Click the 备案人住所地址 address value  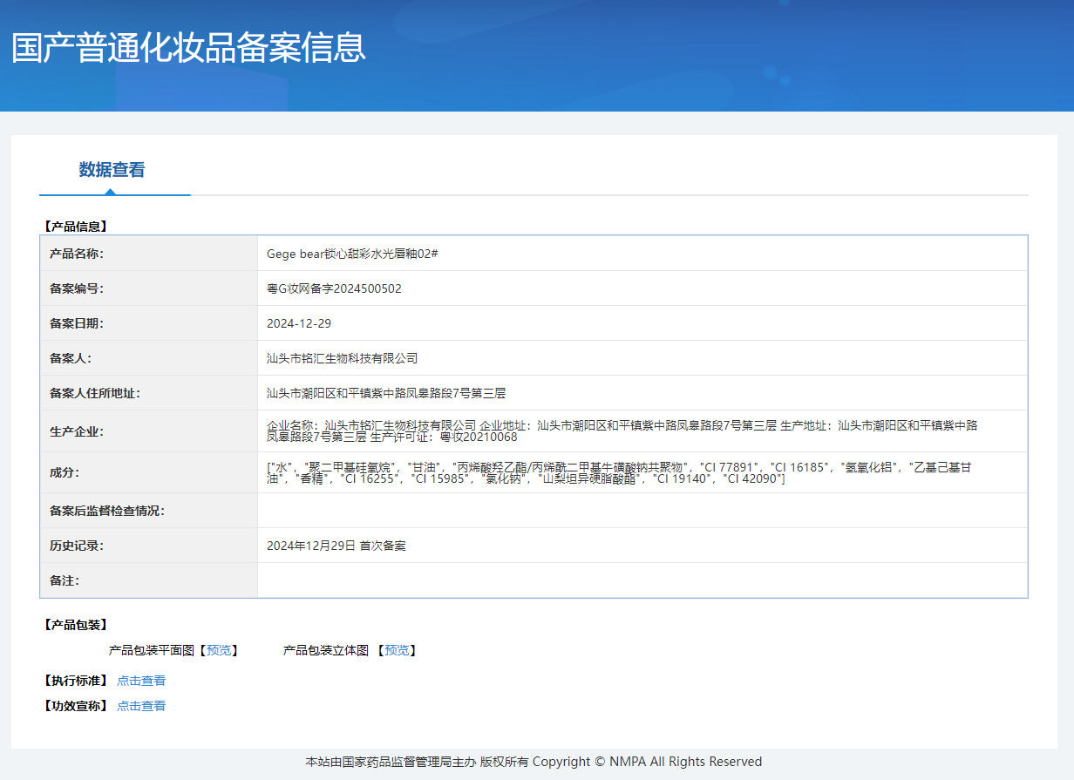coord(385,393)
